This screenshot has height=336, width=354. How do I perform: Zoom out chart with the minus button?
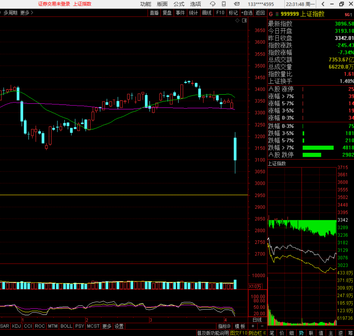tap(262, 326)
